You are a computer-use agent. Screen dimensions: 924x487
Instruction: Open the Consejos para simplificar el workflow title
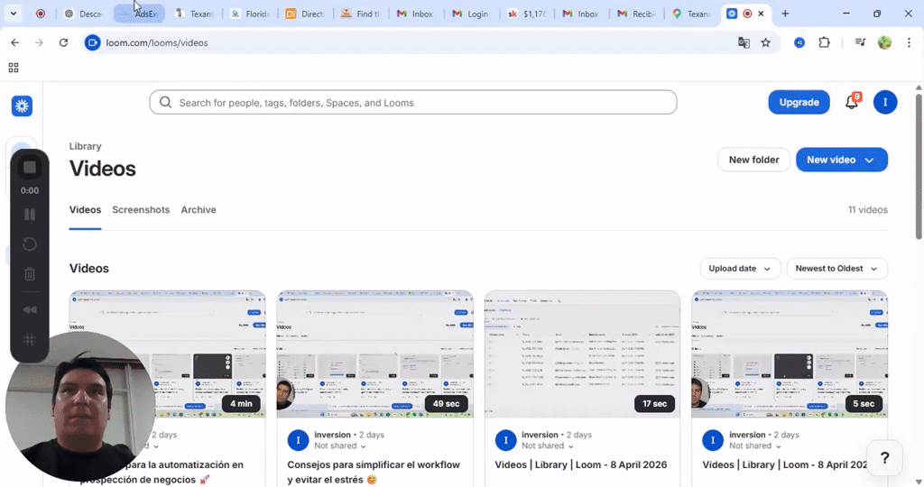pyautogui.click(x=374, y=472)
